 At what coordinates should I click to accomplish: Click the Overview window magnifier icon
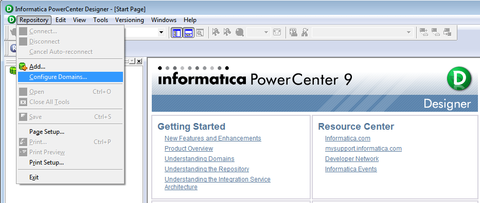pyautogui.click(x=200, y=33)
